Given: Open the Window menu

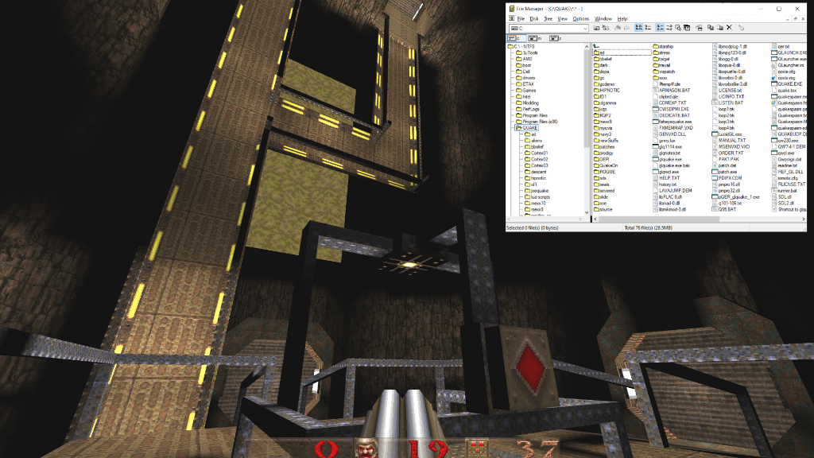Looking at the screenshot, I should [603, 19].
